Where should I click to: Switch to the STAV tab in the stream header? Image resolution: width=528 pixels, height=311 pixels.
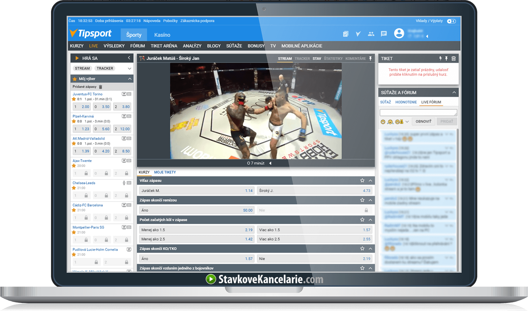(x=317, y=59)
